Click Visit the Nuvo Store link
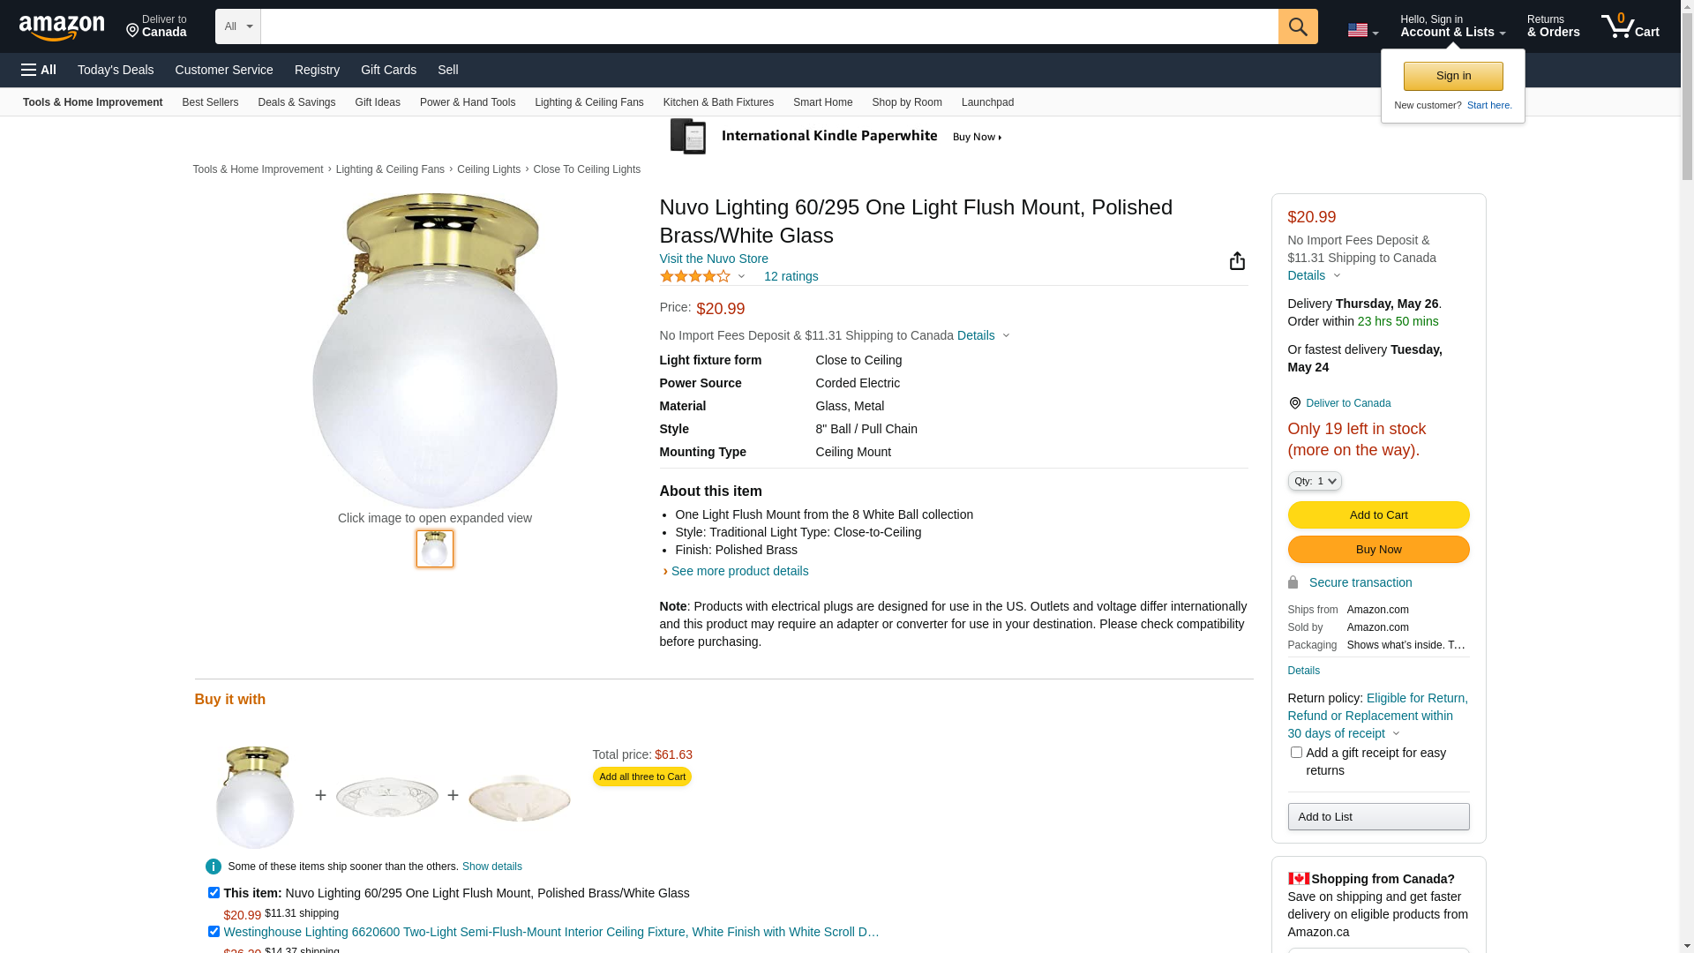The width and height of the screenshot is (1694, 953). (x=714, y=259)
